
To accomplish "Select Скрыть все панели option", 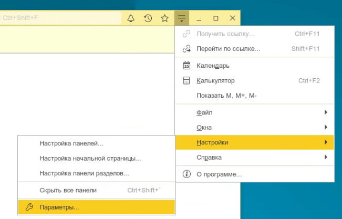I will click(68, 190).
